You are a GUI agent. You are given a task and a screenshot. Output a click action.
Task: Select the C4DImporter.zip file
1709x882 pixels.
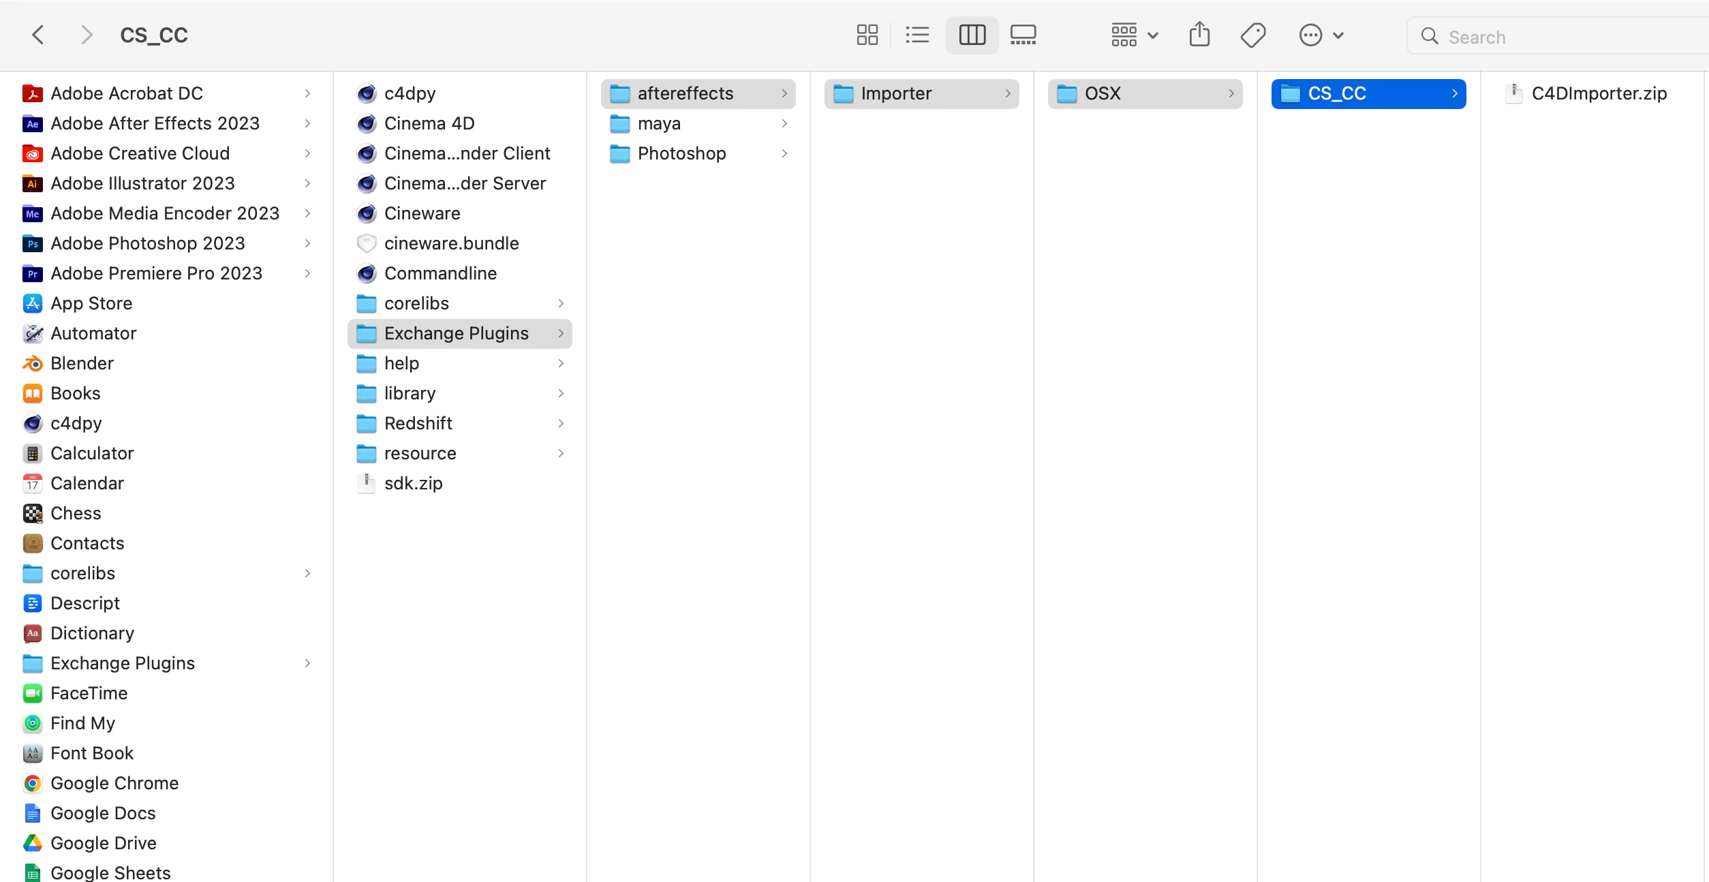pyautogui.click(x=1599, y=93)
